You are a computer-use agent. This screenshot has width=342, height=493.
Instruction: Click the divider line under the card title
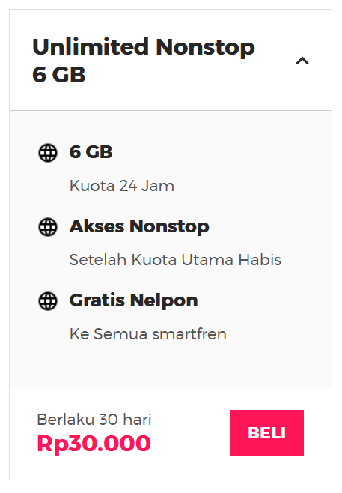coord(171,110)
